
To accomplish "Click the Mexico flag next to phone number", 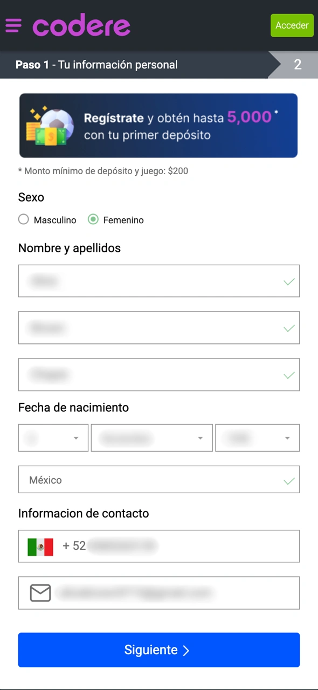I will [40, 546].
